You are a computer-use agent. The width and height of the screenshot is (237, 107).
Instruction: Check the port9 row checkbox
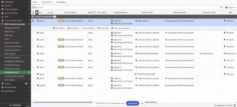point(33,78)
